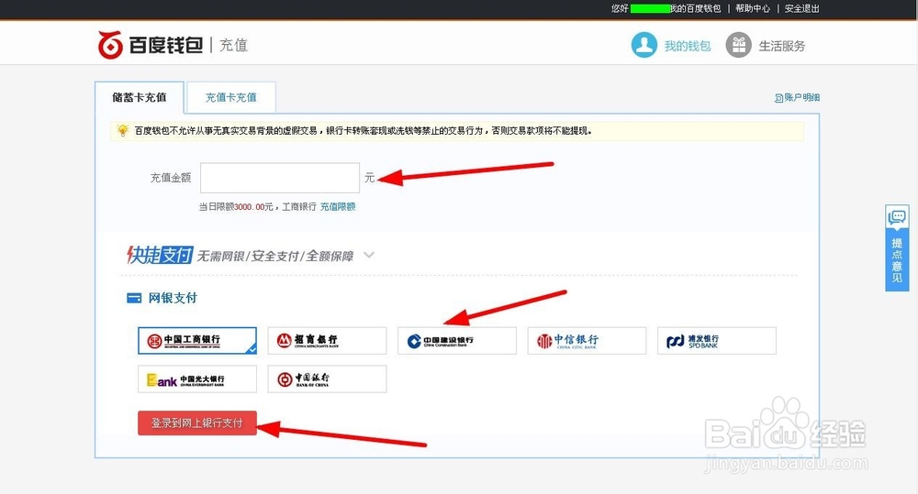Expand the 快捷支付 section chevron
The width and height of the screenshot is (918, 494).
point(369,255)
